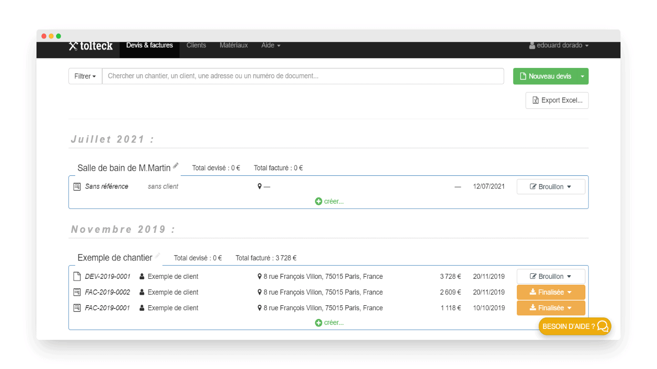The width and height of the screenshot is (657, 369).
Task: Open the Filtrer dropdown
Action: 85,76
